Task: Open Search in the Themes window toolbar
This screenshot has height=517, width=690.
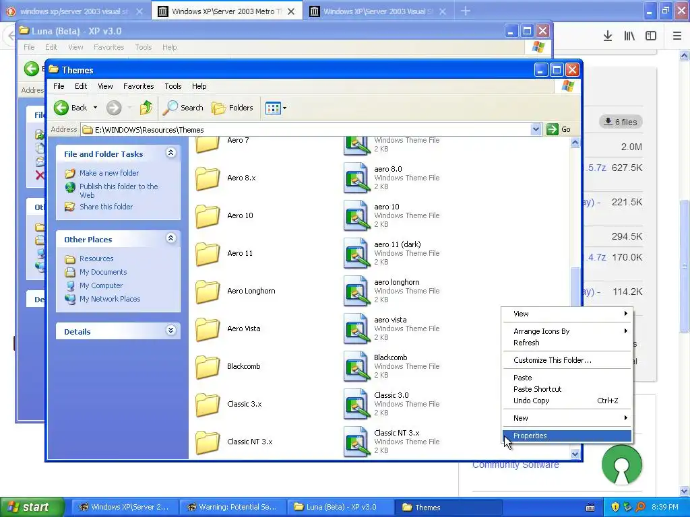Action: tap(183, 108)
